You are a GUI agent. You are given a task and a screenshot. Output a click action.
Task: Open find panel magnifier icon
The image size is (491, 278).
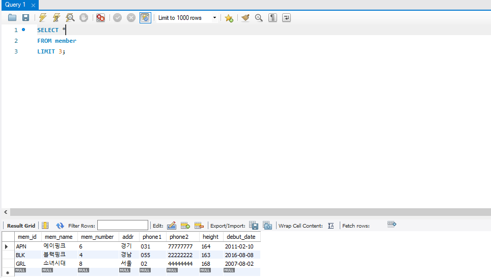click(x=259, y=18)
